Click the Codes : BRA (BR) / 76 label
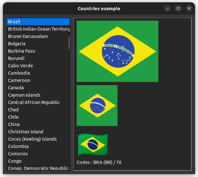Image resolution: width=198 pixels, height=177 pixels. 99,162
